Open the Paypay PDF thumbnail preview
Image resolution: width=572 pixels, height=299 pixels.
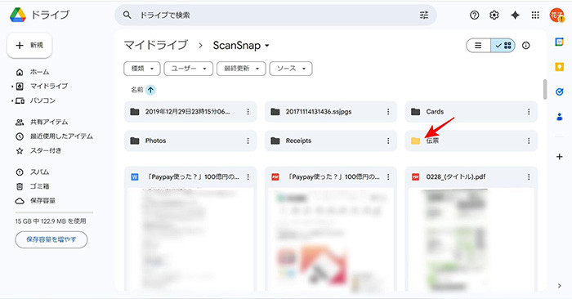tap(331, 239)
